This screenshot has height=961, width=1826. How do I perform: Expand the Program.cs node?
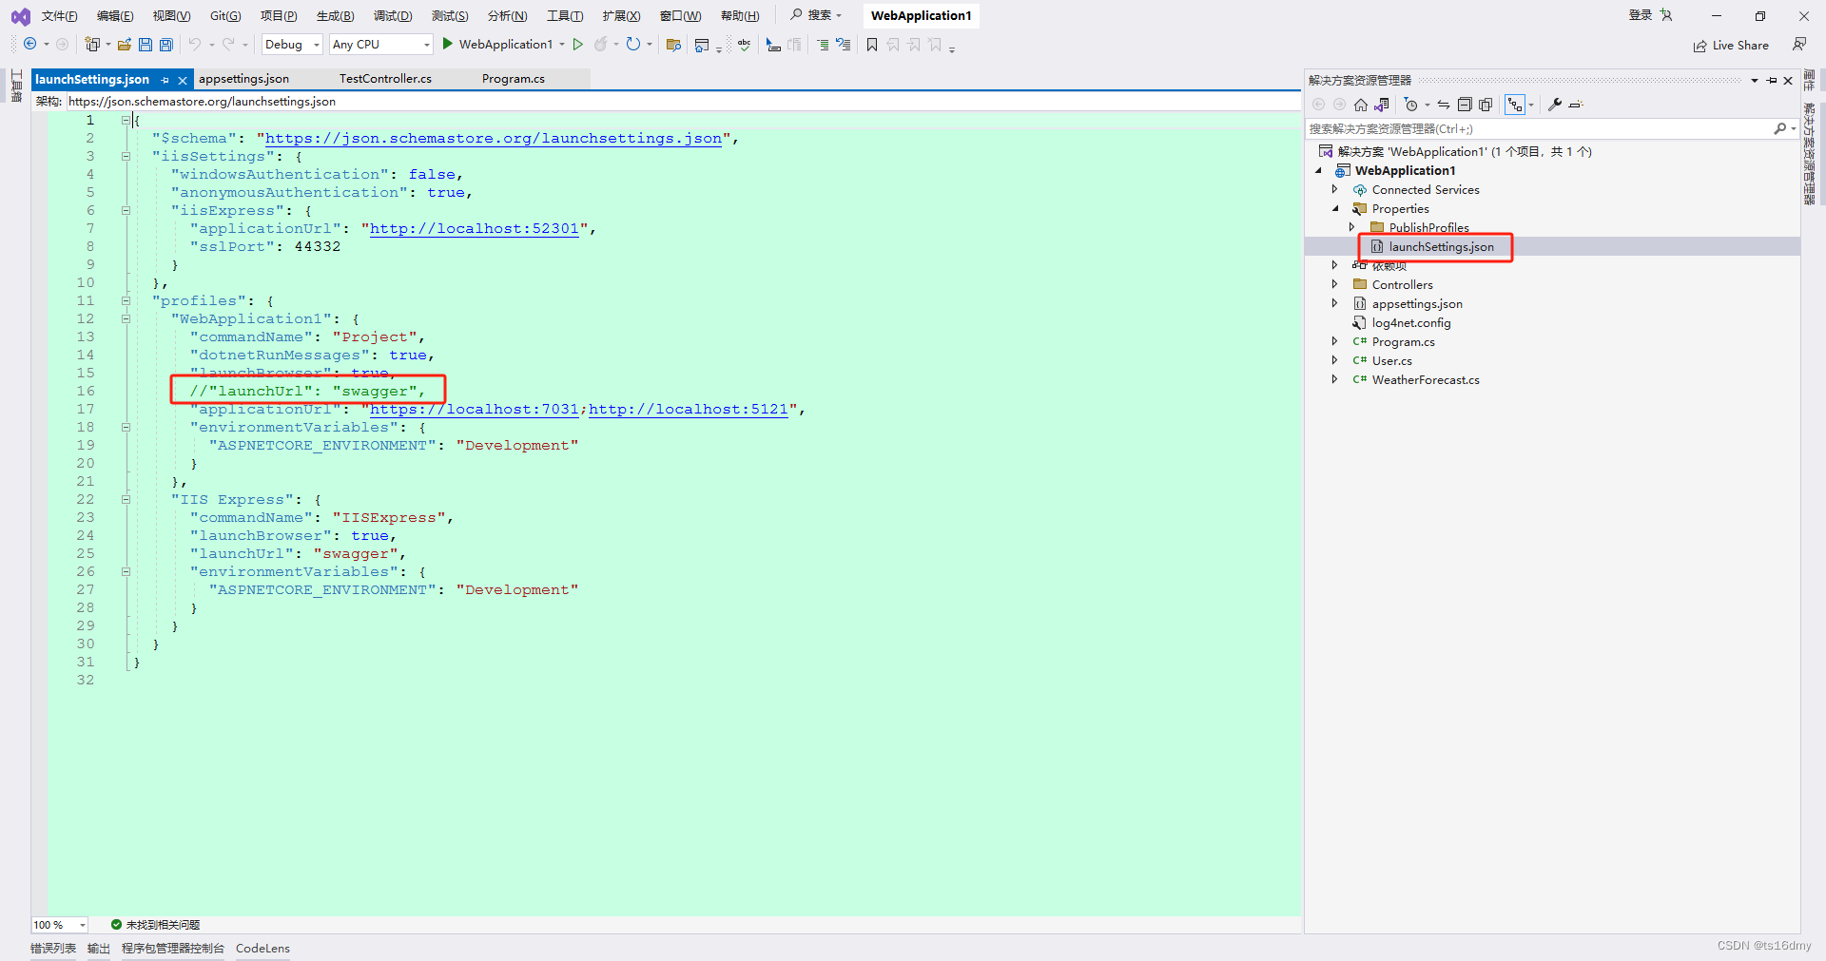(x=1334, y=341)
